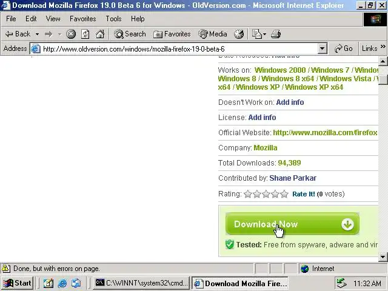Viewport: 388px width, 291px height.
Task: Click the Forward arrow button
Action: 48,34
